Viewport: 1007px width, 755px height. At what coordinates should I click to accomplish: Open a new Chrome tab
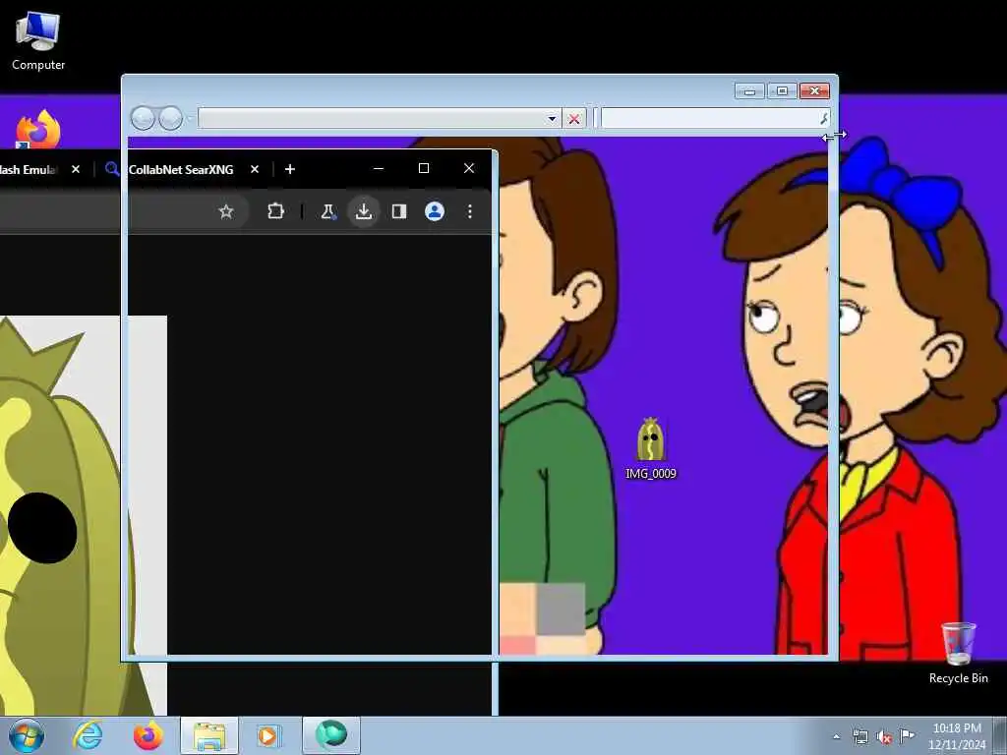click(x=290, y=169)
